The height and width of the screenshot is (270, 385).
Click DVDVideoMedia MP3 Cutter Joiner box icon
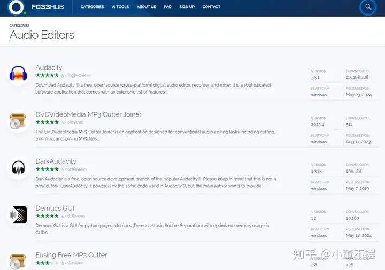tap(19, 121)
